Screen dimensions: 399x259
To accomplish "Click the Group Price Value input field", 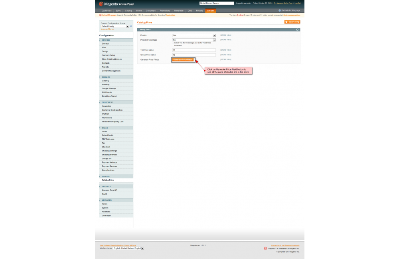I will pos(194,55).
